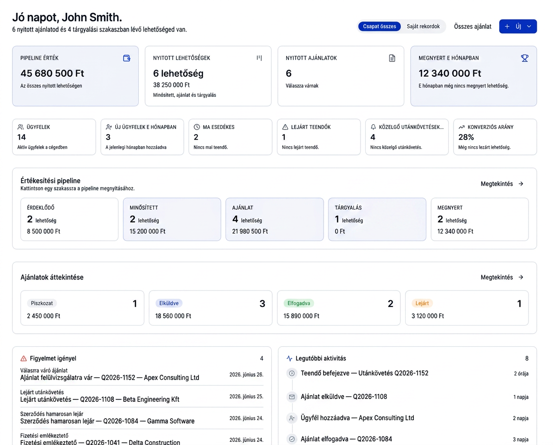Select the Tárgyalás pipeline stage
The image size is (553, 445).
(377, 219)
